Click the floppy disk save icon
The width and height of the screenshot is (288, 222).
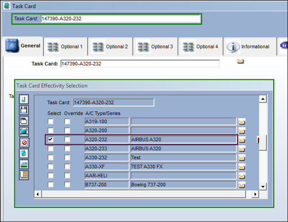click(24, 110)
